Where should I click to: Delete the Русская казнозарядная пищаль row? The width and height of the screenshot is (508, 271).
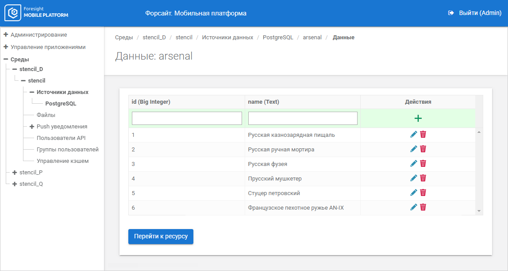(423, 135)
